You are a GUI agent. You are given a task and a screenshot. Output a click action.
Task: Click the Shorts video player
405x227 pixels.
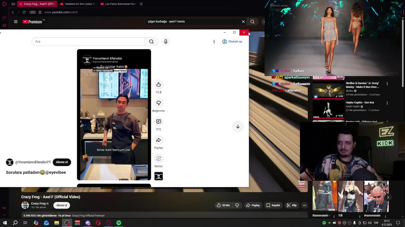[x=114, y=115]
